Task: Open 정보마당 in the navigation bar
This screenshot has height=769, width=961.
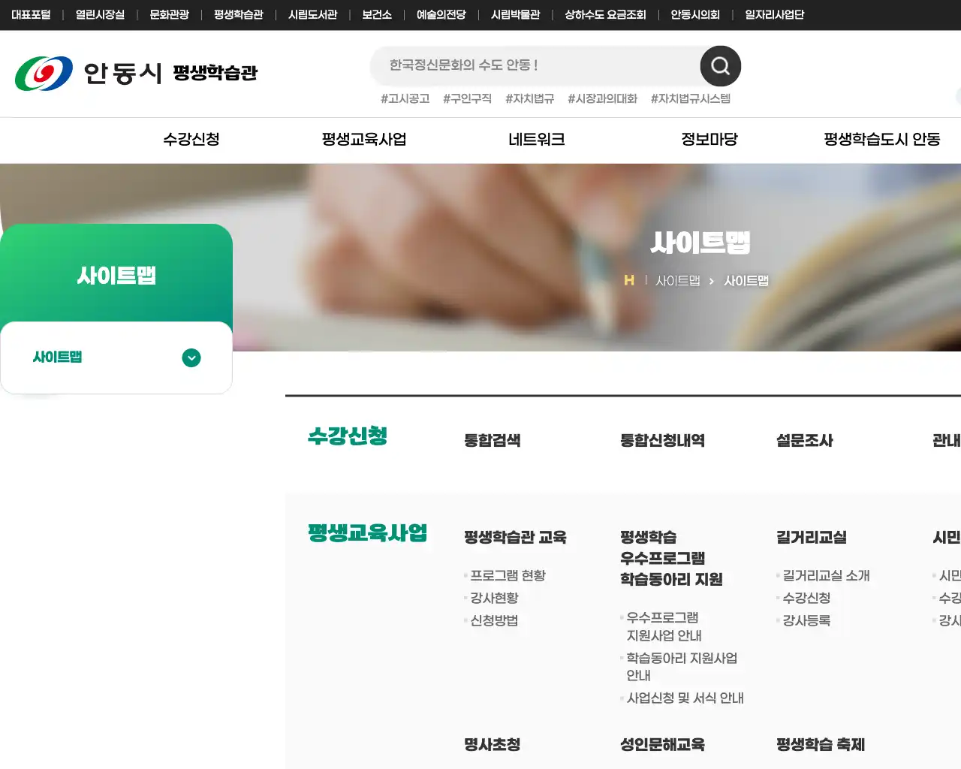Action: click(709, 140)
